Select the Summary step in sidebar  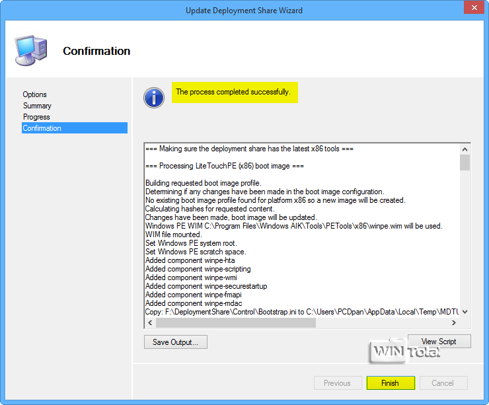37,106
